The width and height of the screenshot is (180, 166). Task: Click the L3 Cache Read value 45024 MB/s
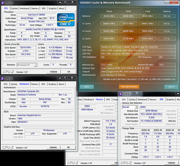(109, 39)
